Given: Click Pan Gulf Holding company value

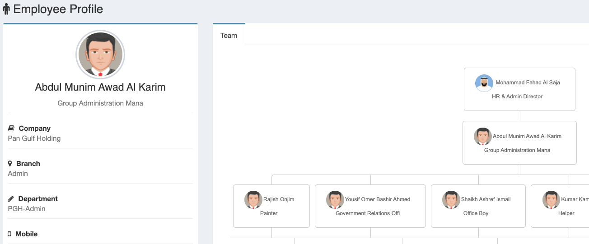Looking at the screenshot, I should point(34,138).
